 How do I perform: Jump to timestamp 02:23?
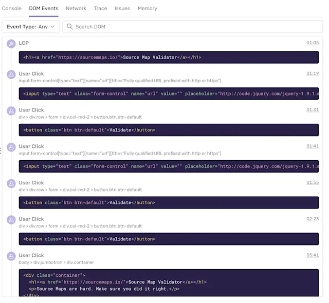click(x=313, y=219)
